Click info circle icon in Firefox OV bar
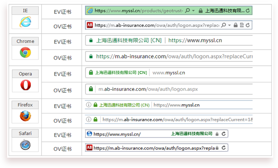Screen dimensions: 278x168 pyautogui.click(x=88, y=119)
